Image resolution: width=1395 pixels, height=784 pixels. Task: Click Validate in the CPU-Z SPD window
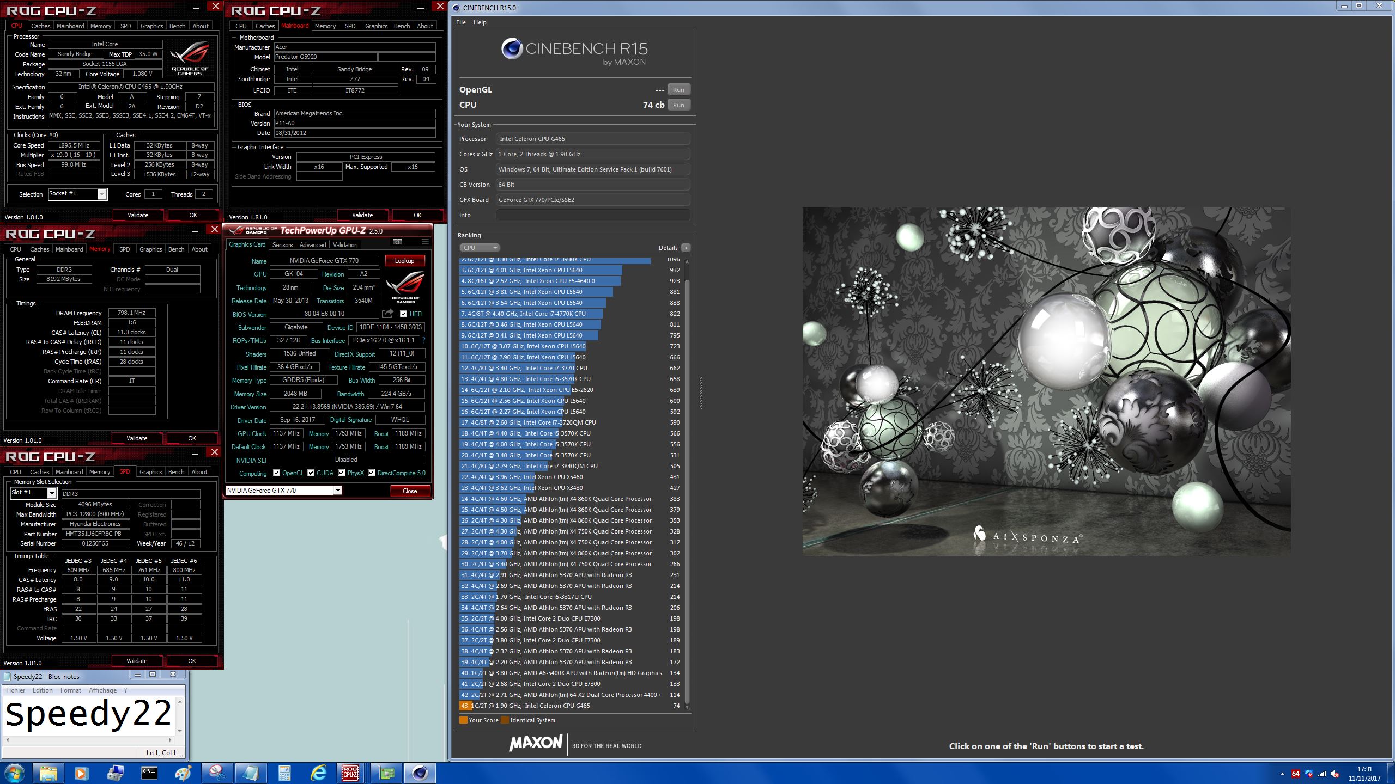[137, 661]
